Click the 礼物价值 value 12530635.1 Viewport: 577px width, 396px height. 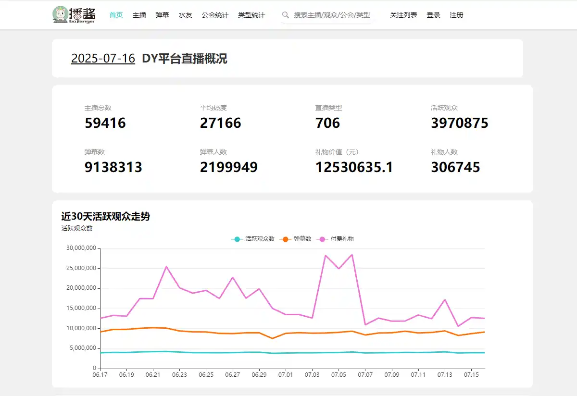click(x=354, y=167)
